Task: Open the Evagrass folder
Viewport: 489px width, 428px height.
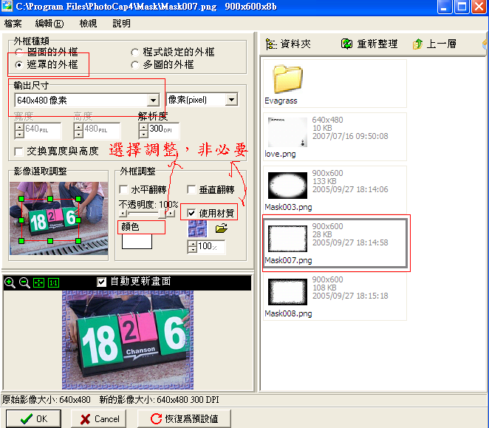Action: coord(287,83)
